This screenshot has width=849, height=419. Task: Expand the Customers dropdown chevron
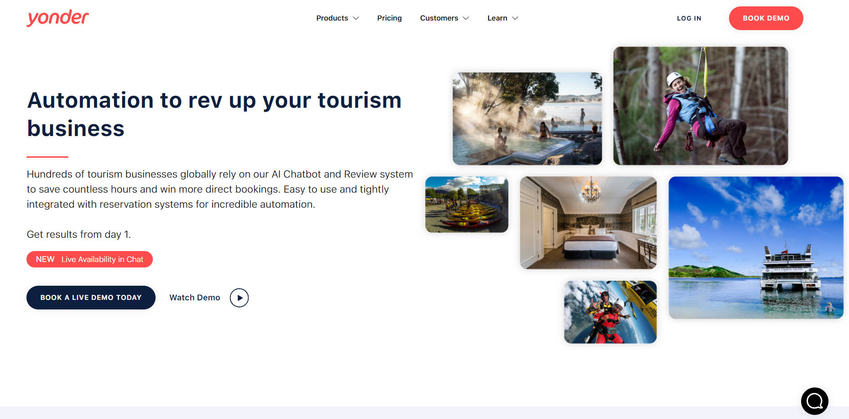[x=466, y=18]
